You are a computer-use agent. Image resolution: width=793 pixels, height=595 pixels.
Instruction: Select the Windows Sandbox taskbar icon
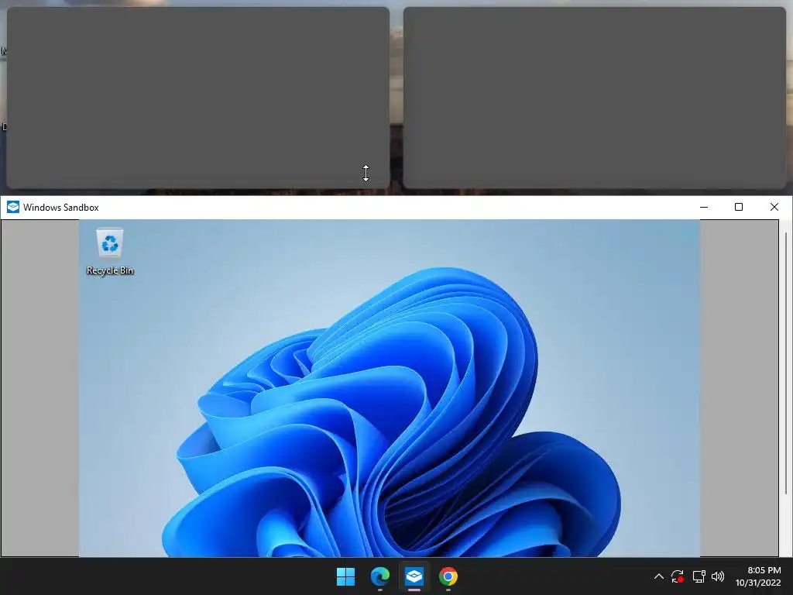coord(414,576)
